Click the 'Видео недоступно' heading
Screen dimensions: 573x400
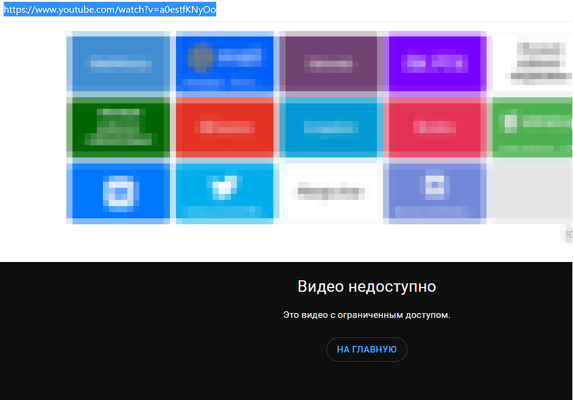[367, 286]
